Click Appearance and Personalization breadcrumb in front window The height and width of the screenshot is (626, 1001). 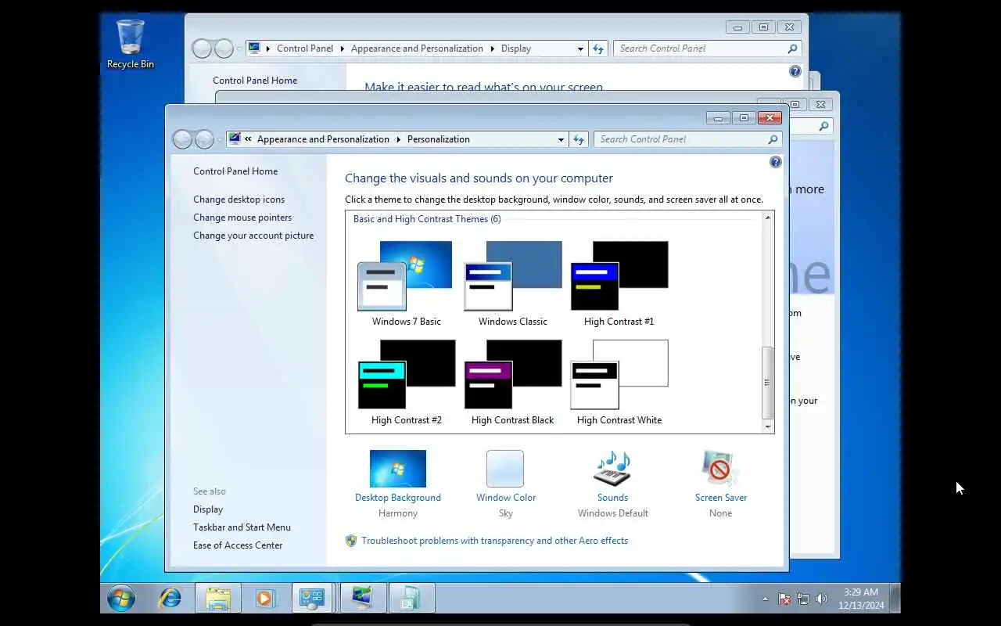click(x=323, y=139)
